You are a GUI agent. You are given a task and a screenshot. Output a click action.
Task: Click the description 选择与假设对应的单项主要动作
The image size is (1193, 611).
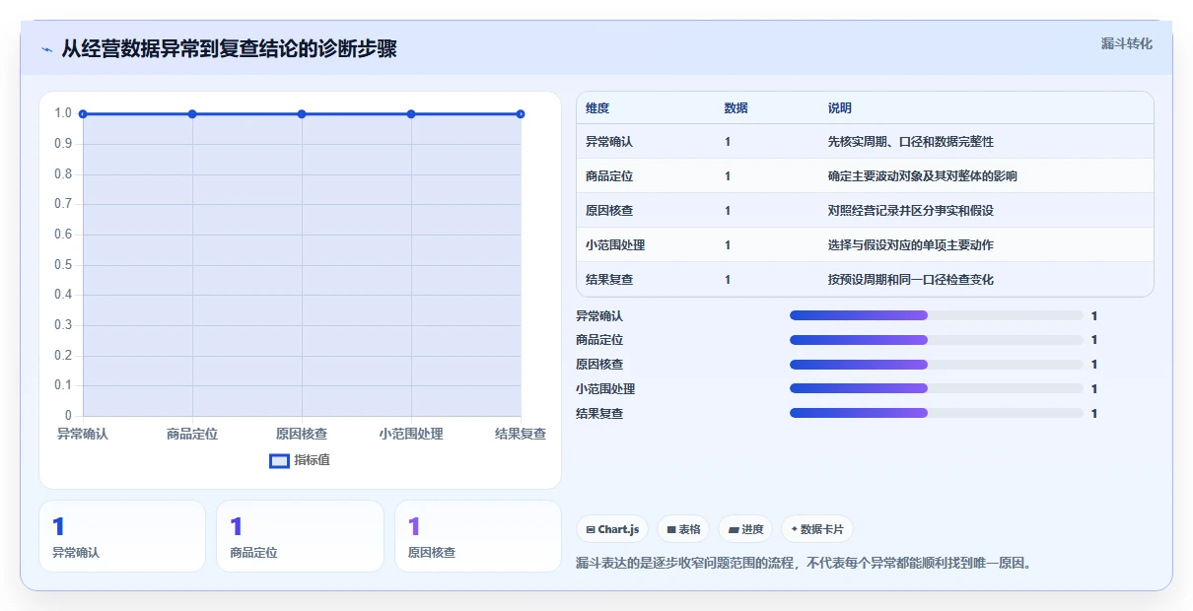pos(910,245)
